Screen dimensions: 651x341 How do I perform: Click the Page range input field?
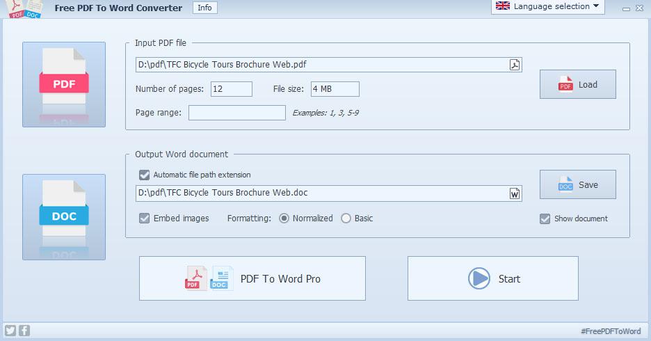[237, 113]
